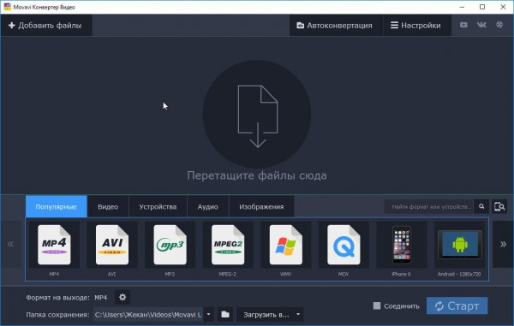Pick the iPhone 6 device preset
Image resolution: width=514 pixels, height=326 pixels.
click(402, 245)
